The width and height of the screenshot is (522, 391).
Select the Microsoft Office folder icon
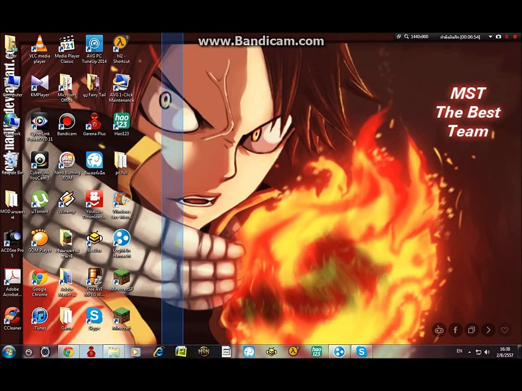(x=66, y=88)
